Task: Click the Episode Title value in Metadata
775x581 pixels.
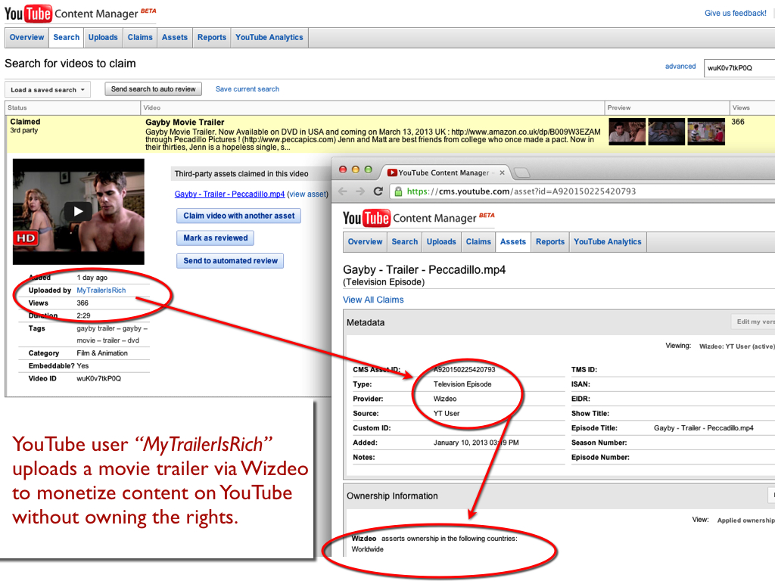Action: (x=703, y=428)
